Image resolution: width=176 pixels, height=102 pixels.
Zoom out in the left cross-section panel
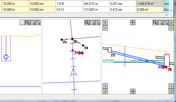[x=33, y=22]
